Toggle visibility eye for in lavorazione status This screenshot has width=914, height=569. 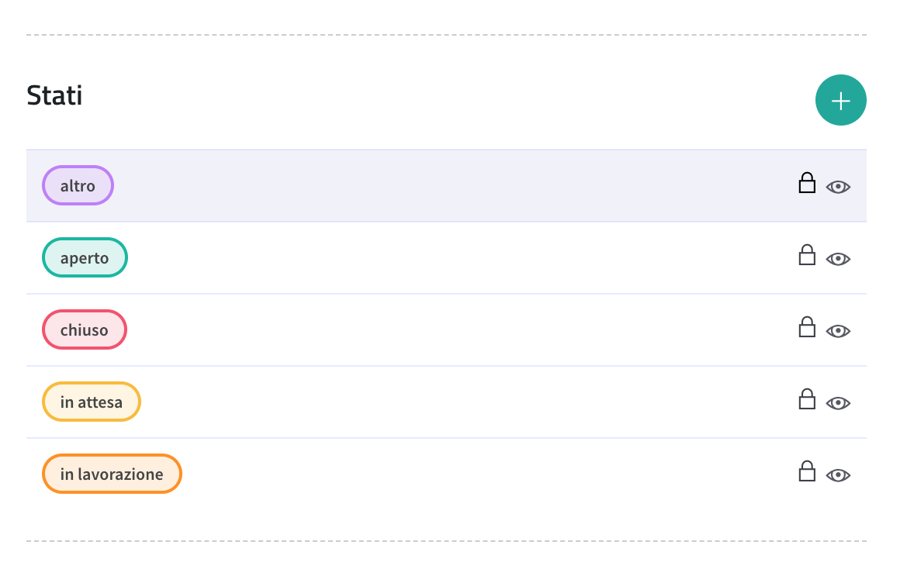pyautogui.click(x=838, y=476)
